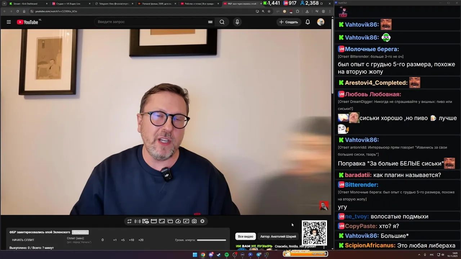
Task: Open the Спасибо, Nvidia recommended video title
Action: 295,247
